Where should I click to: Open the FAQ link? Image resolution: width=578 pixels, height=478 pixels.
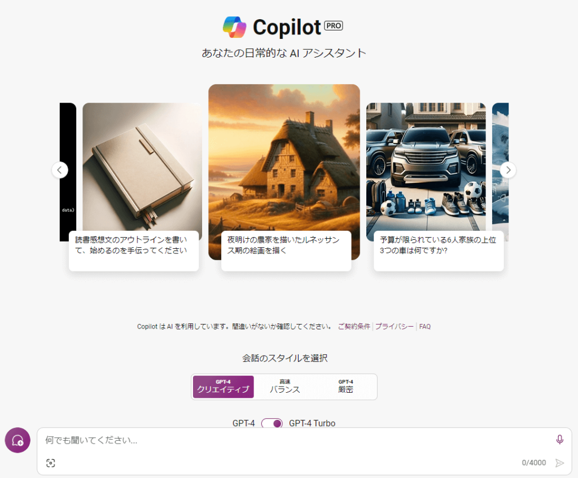point(424,327)
